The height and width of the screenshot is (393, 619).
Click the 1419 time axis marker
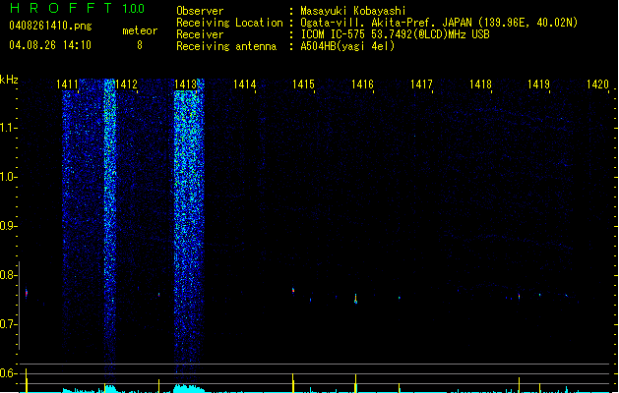539,84
